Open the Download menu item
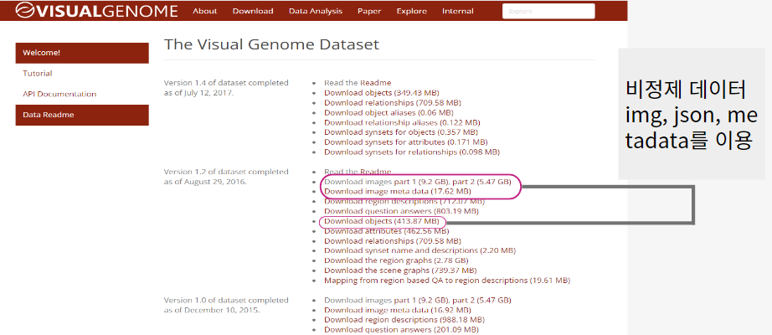This screenshot has width=772, height=335. click(253, 12)
